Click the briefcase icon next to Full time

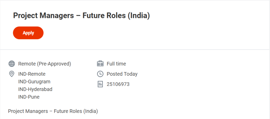[100, 64]
